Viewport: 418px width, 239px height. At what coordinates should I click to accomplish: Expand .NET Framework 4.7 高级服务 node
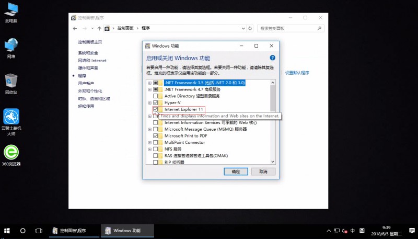click(150, 89)
